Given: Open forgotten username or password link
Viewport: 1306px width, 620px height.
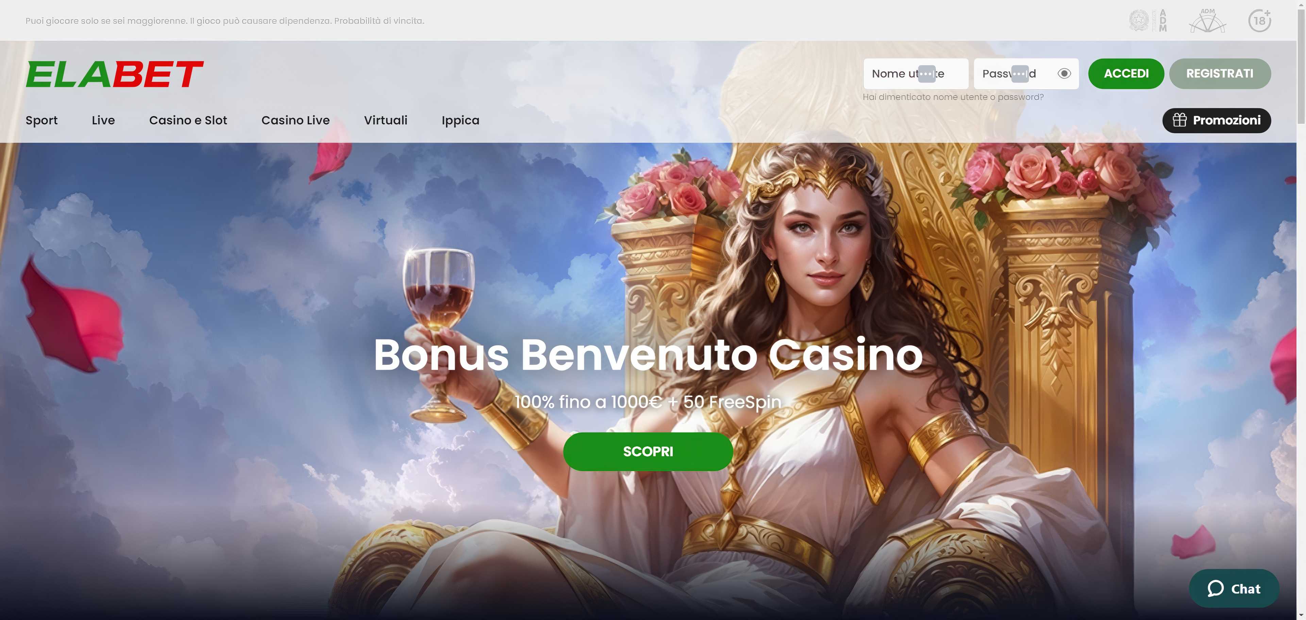Looking at the screenshot, I should pyautogui.click(x=953, y=97).
